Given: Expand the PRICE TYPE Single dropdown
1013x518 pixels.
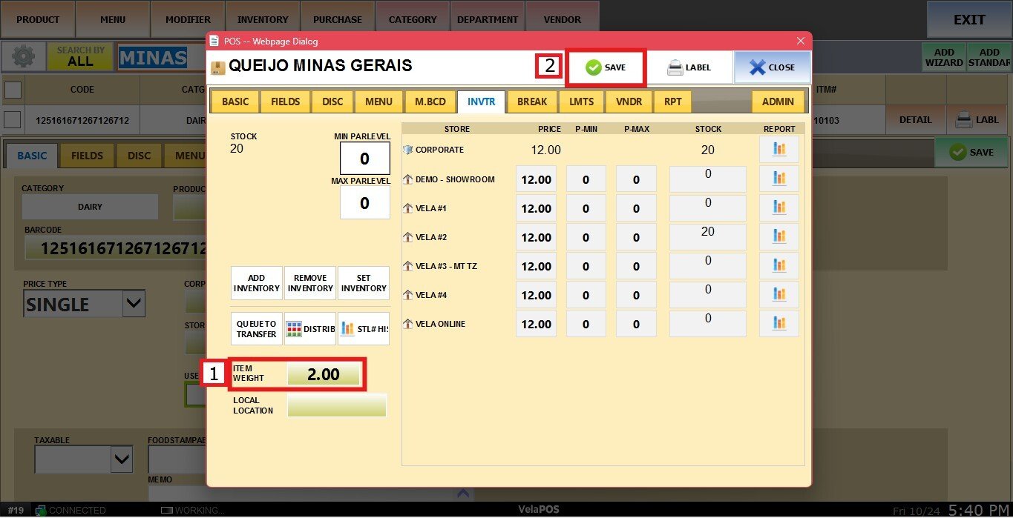Looking at the screenshot, I should (x=133, y=303).
